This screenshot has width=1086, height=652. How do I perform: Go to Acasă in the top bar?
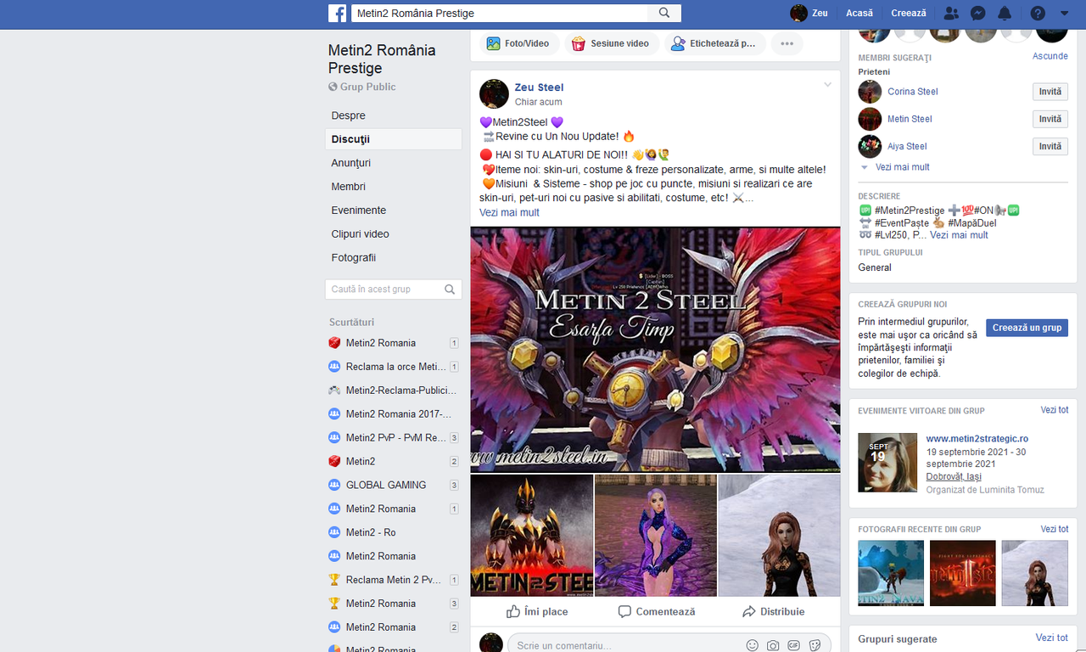[x=859, y=13]
